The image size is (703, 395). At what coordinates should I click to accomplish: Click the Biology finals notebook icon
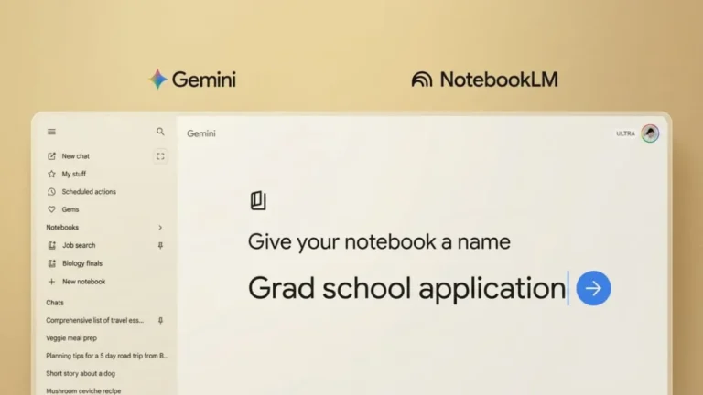coord(52,263)
